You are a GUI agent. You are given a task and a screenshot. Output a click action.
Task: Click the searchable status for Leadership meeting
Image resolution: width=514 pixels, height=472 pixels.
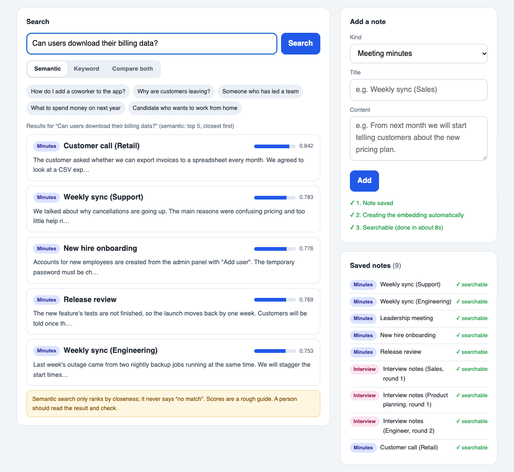tap(472, 318)
